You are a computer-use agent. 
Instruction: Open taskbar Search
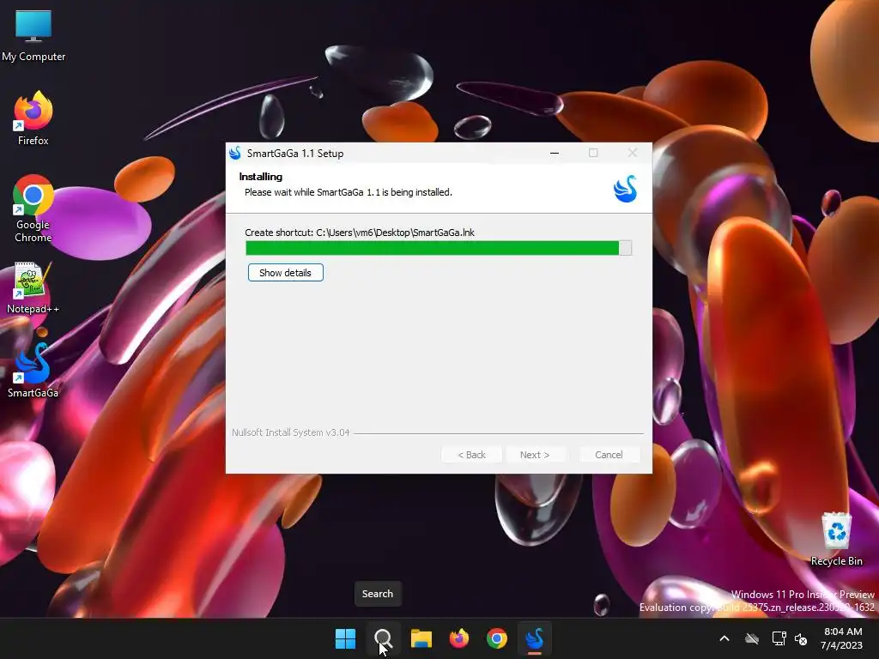coord(384,638)
